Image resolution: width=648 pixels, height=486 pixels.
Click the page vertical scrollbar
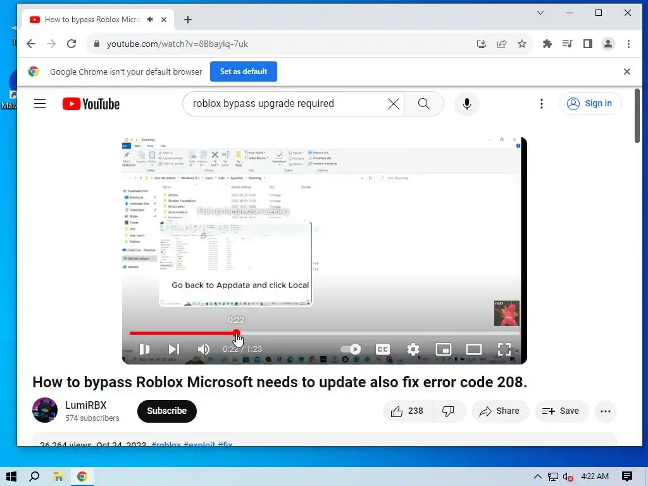pyautogui.click(x=637, y=116)
